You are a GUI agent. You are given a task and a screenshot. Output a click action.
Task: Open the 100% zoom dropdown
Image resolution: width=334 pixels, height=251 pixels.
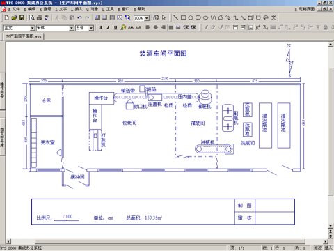[x=147, y=18]
